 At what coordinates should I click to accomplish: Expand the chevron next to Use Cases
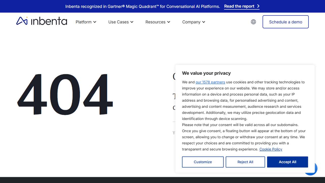[132, 22]
